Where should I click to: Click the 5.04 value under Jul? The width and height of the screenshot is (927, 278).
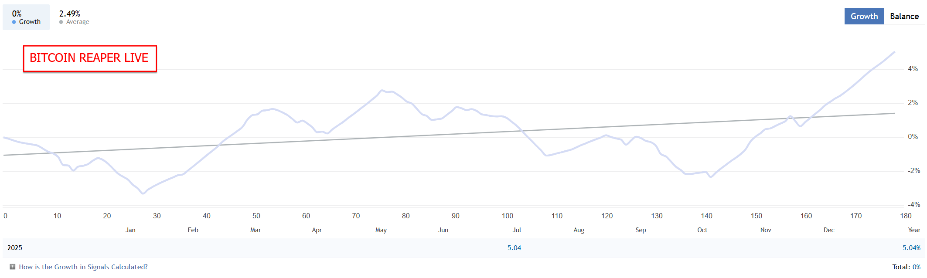coord(514,247)
